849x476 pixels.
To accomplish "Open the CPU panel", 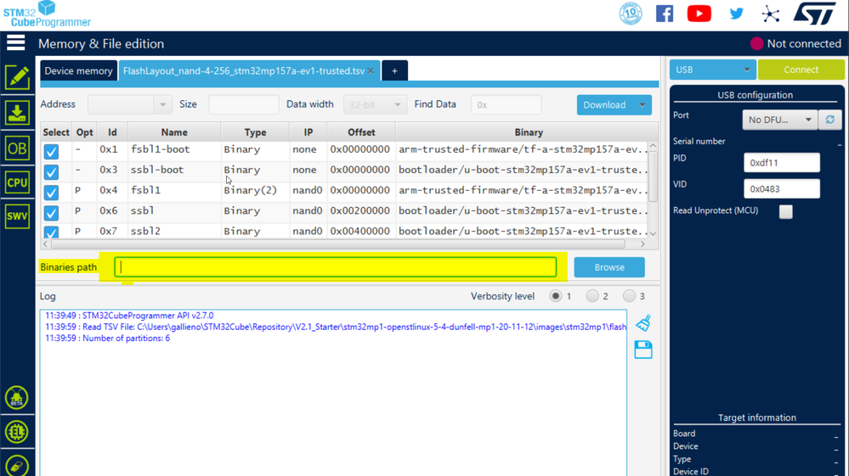I will [x=17, y=182].
